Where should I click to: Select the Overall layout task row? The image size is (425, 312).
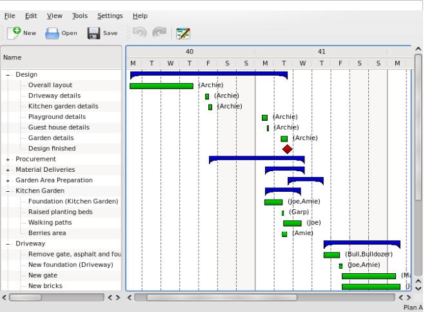click(50, 85)
